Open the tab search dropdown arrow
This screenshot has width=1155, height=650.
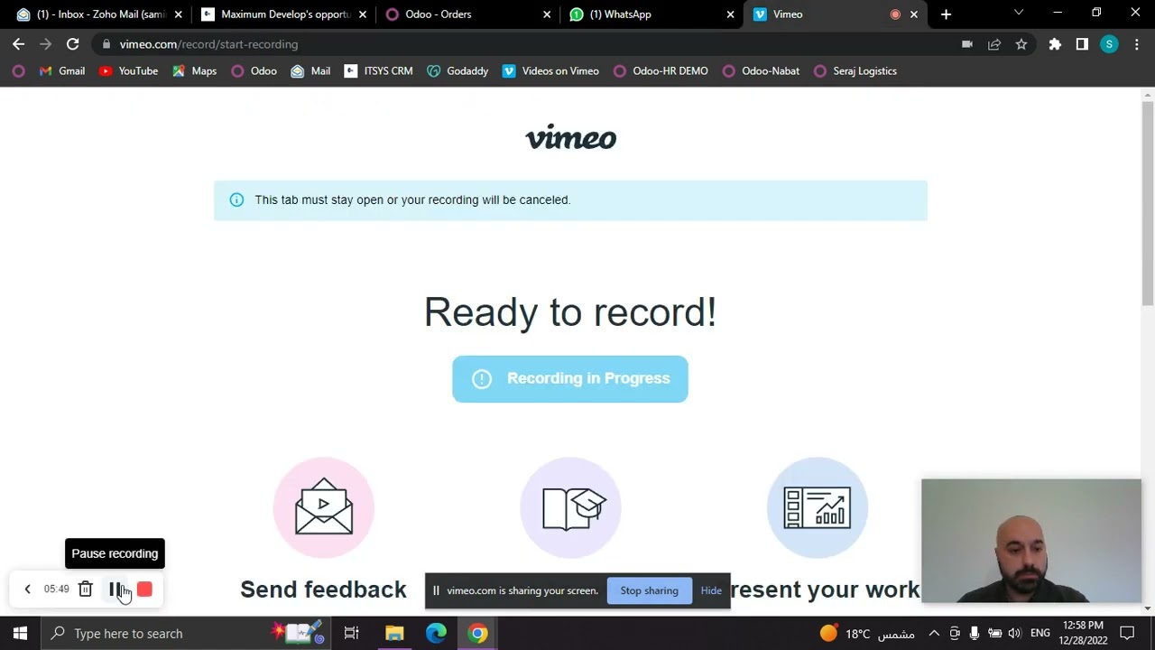[1019, 13]
